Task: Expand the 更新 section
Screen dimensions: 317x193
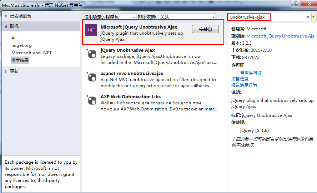Action: point(6,71)
